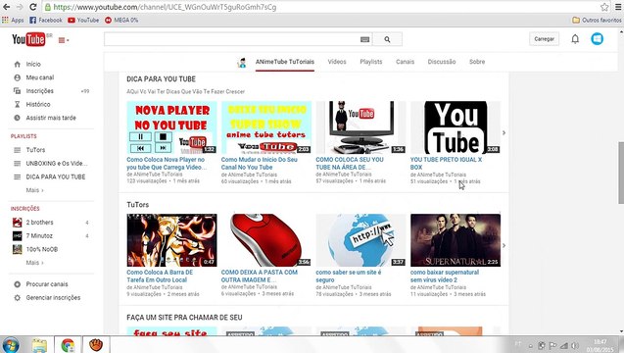The width and height of the screenshot is (624, 353).
Task: Open MEGA 0% bookmark
Action: tap(121, 20)
